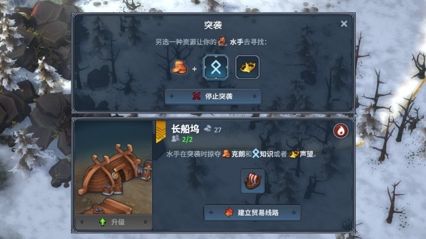Image resolution: width=426 pixels, height=239 pixels.
Task: Click the sailor portrait icon
Action: pyautogui.click(x=222, y=41)
